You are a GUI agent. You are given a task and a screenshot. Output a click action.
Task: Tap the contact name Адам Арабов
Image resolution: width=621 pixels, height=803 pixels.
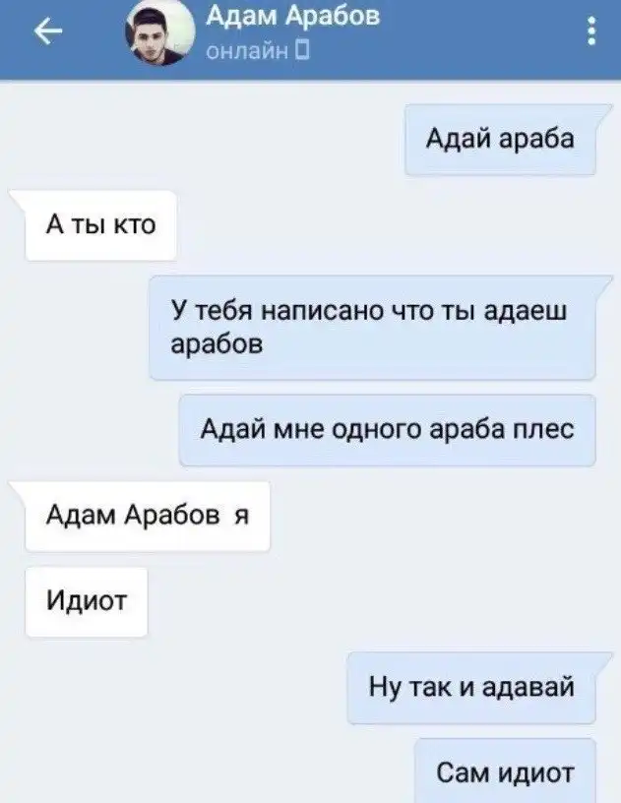[293, 17]
